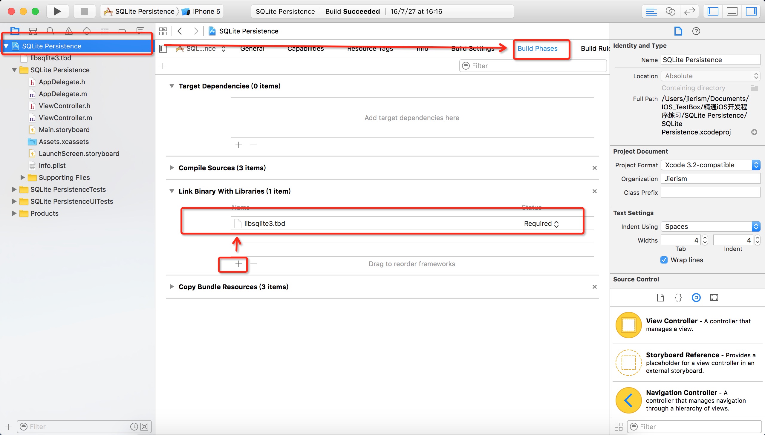Expand the SQLite PersistenceTests group

click(x=14, y=189)
